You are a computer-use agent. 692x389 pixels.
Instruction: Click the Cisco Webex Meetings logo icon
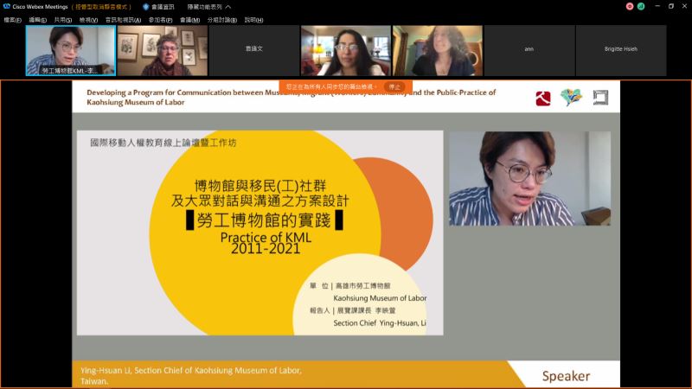click(x=6, y=6)
